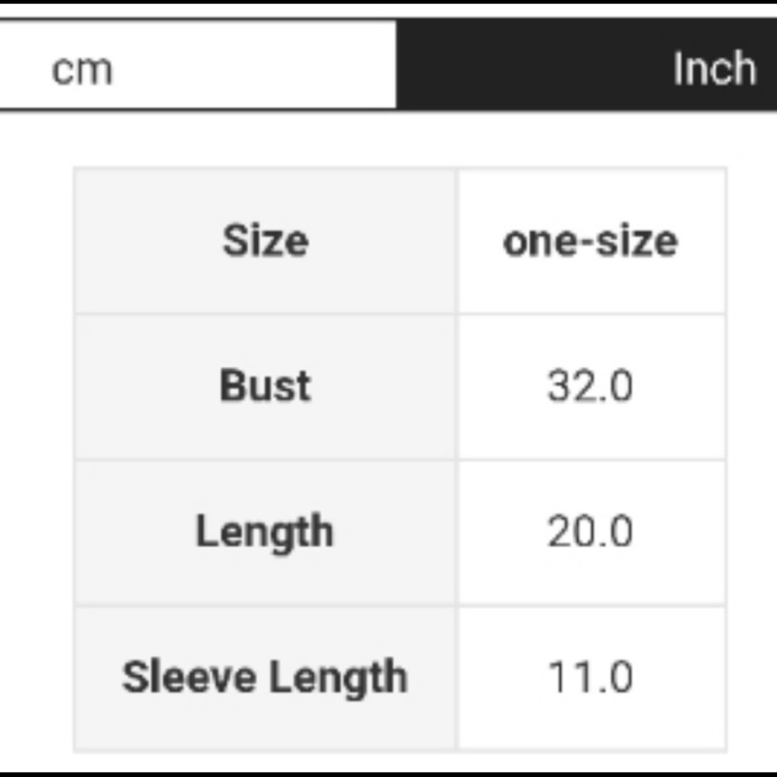
Task: Select the measurements column
Action: 592,458
